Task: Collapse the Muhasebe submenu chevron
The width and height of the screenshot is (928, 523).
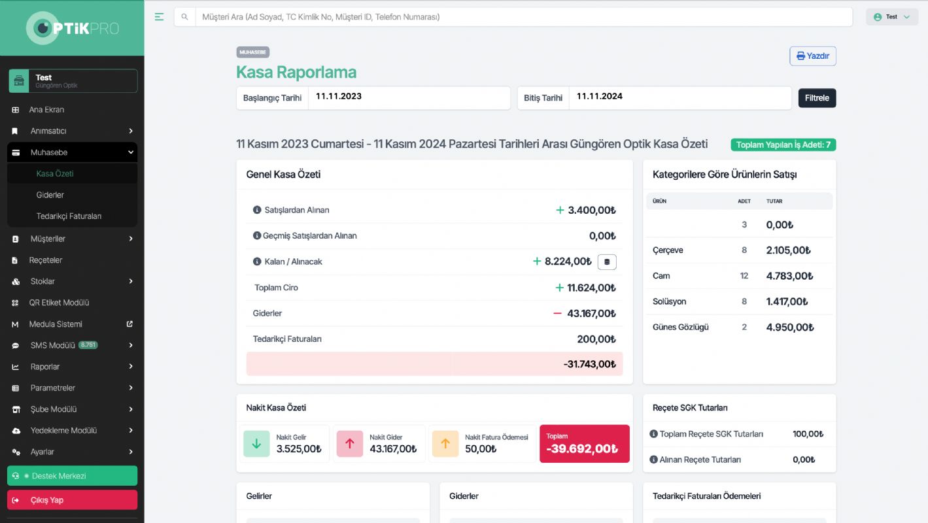Action: pos(131,152)
